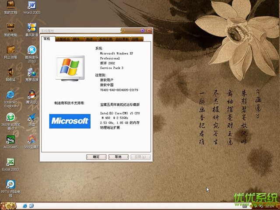Click the '物理地址扩展' text
The height and width of the screenshot is (210, 280).
click(110, 128)
